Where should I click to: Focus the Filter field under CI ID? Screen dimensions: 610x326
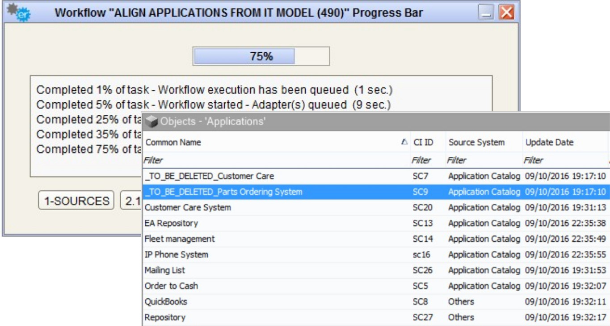pos(427,159)
